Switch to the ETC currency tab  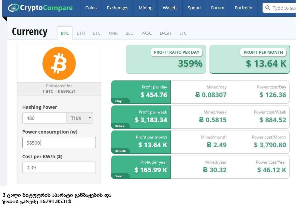[x=97, y=33]
